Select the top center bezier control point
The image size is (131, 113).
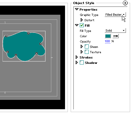point(28,33)
